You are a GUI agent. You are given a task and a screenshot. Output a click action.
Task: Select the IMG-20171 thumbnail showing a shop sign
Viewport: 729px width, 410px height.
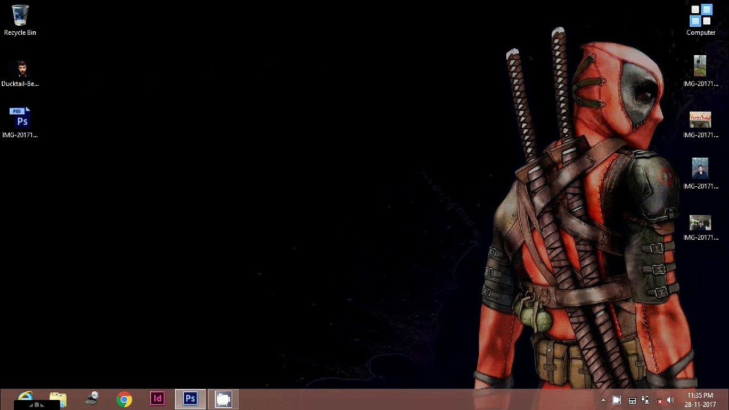coord(701,125)
